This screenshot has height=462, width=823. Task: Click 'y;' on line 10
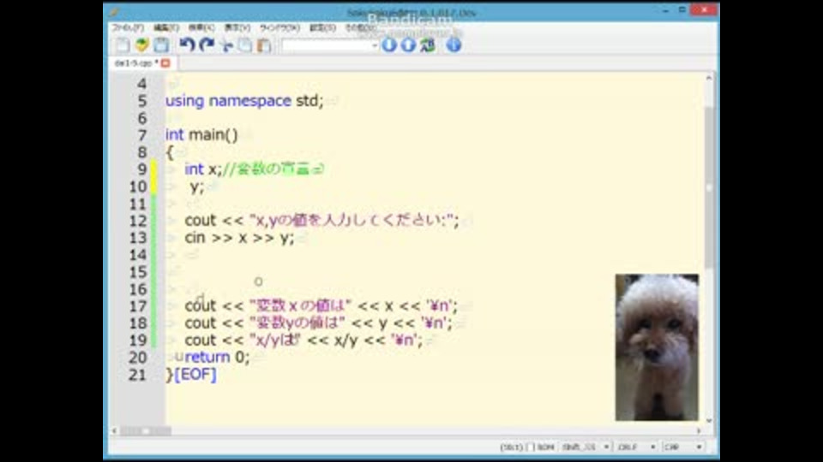197,187
